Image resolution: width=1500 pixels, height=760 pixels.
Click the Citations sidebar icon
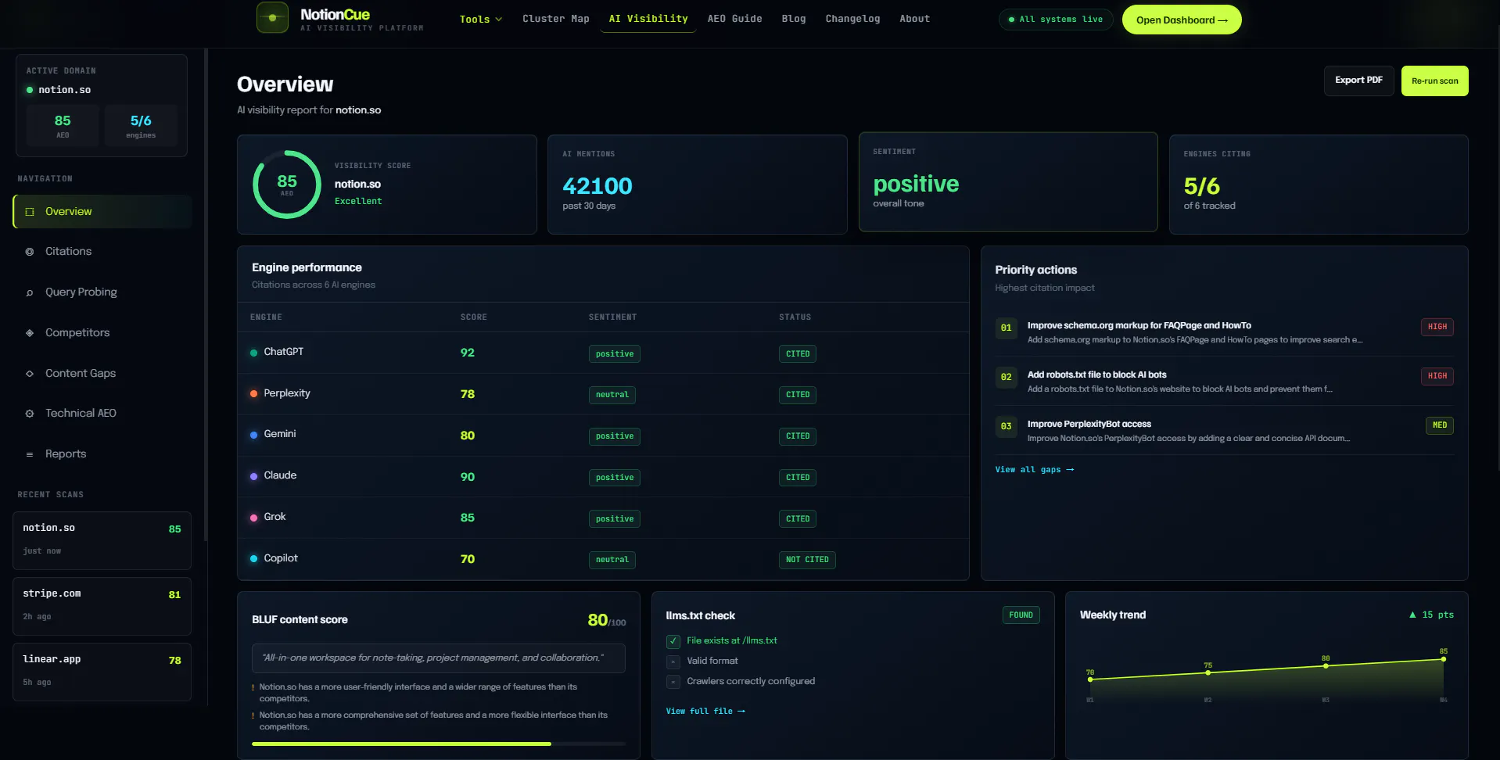click(30, 252)
